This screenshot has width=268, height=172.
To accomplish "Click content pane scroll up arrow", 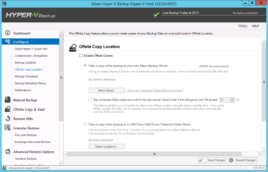I will tap(264, 41).
